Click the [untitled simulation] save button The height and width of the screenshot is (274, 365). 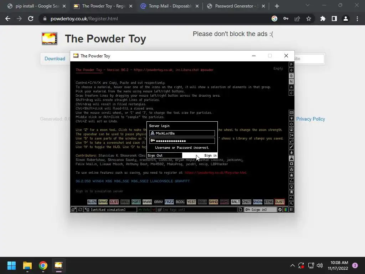[110, 210]
